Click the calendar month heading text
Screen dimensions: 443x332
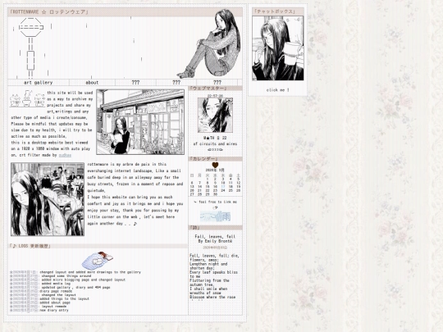coord(215,171)
